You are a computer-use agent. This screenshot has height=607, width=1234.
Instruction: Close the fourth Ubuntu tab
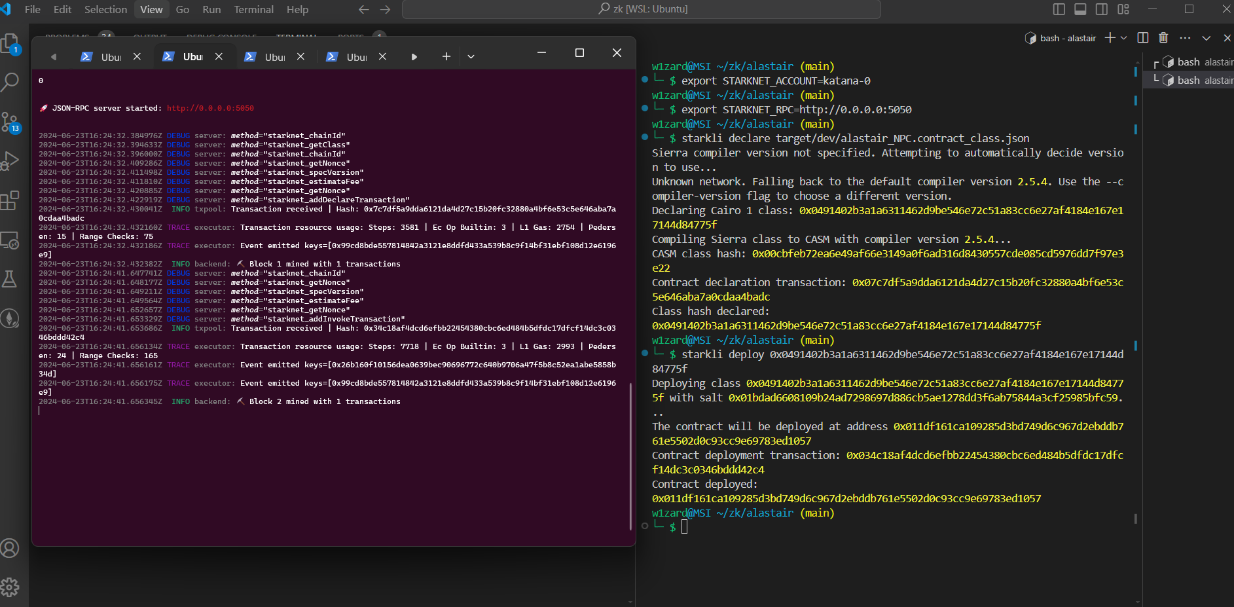pyautogui.click(x=382, y=56)
